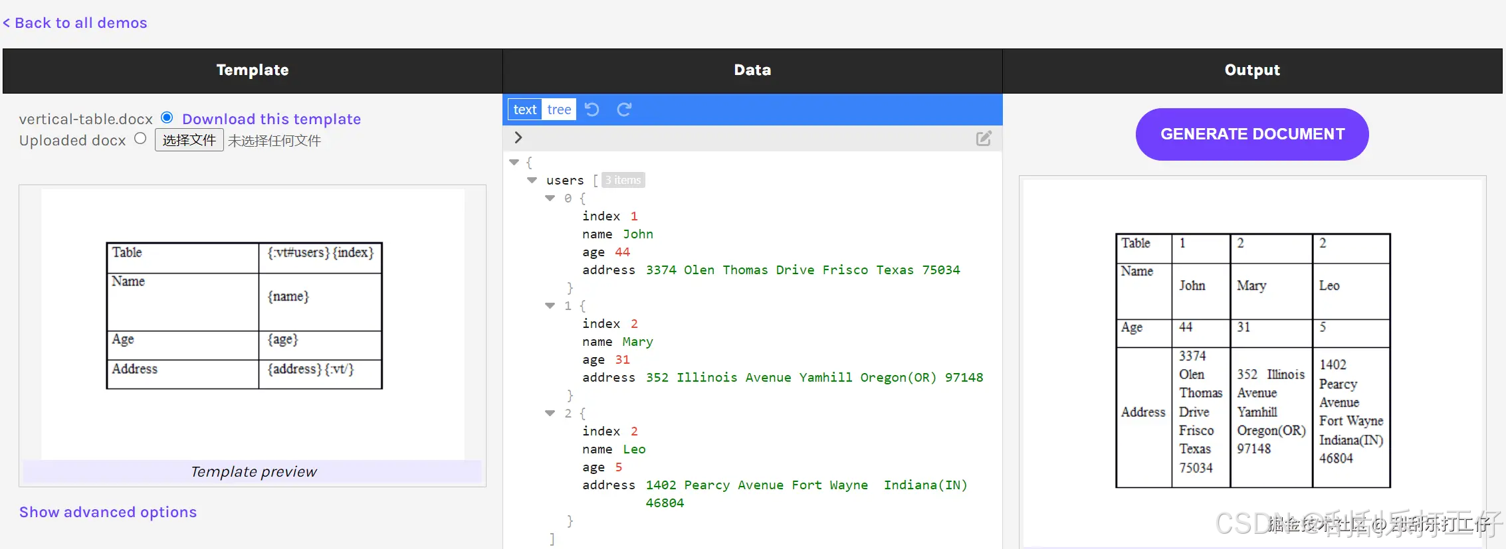This screenshot has height=549, width=1506.
Task: Select the name value Leo
Action: click(634, 449)
